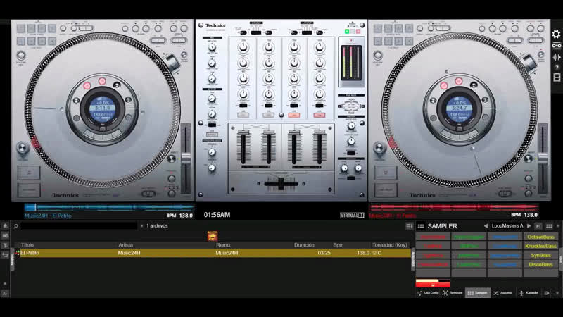Flip the input switch above channel 2
The image size is (563, 317).
point(269,32)
